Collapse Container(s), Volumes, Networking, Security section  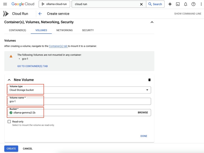point(152,22)
